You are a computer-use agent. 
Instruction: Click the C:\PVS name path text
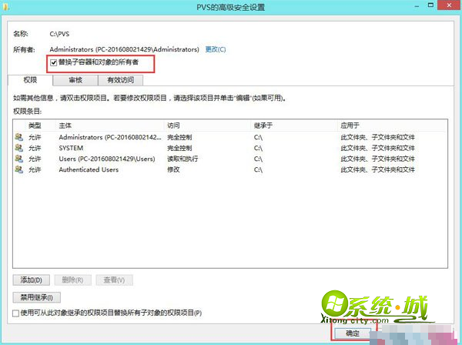[59, 34]
